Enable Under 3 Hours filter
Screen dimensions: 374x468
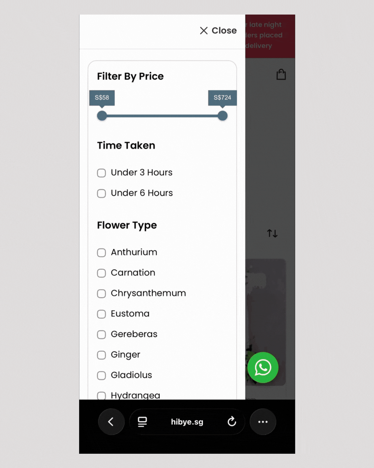[x=101, y=173]
